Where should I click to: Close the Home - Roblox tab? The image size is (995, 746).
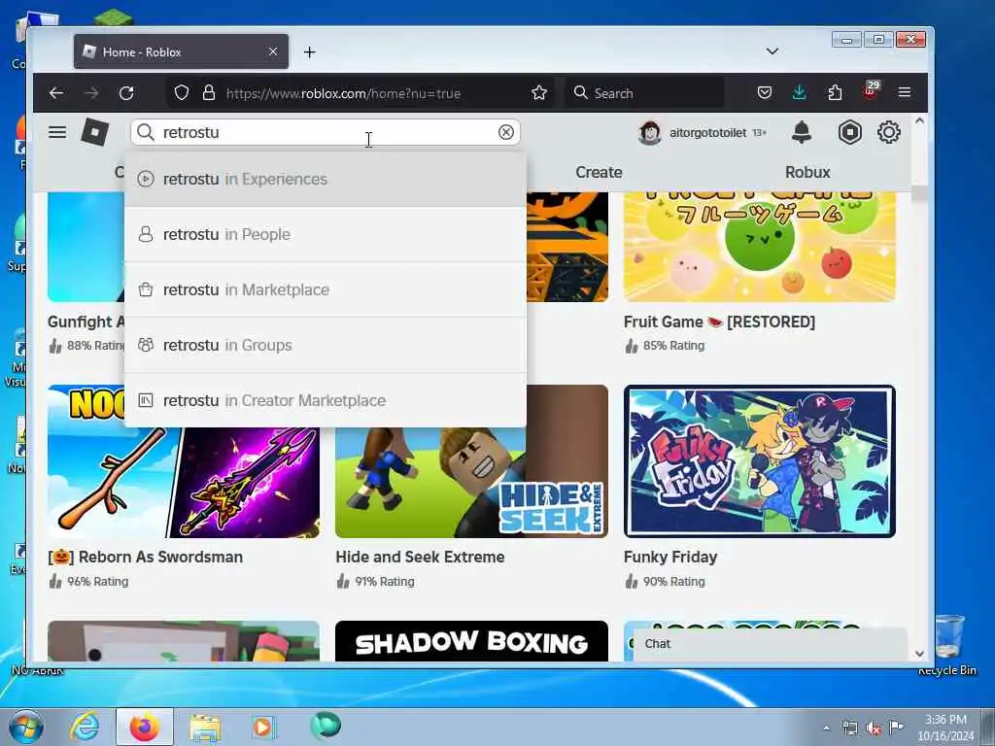coord(272,51)
